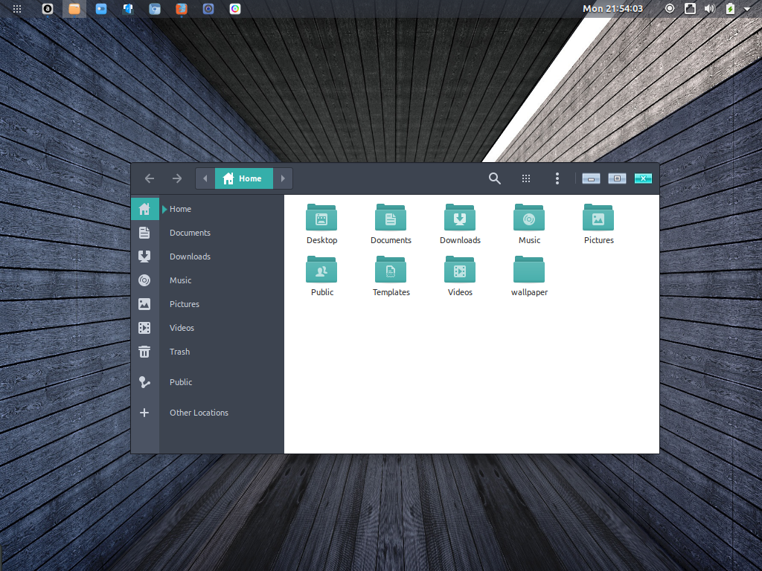The width and height of the screenshot is (762, 571).
Task: Go forward with the right arrow button
Action: point(177,178)
